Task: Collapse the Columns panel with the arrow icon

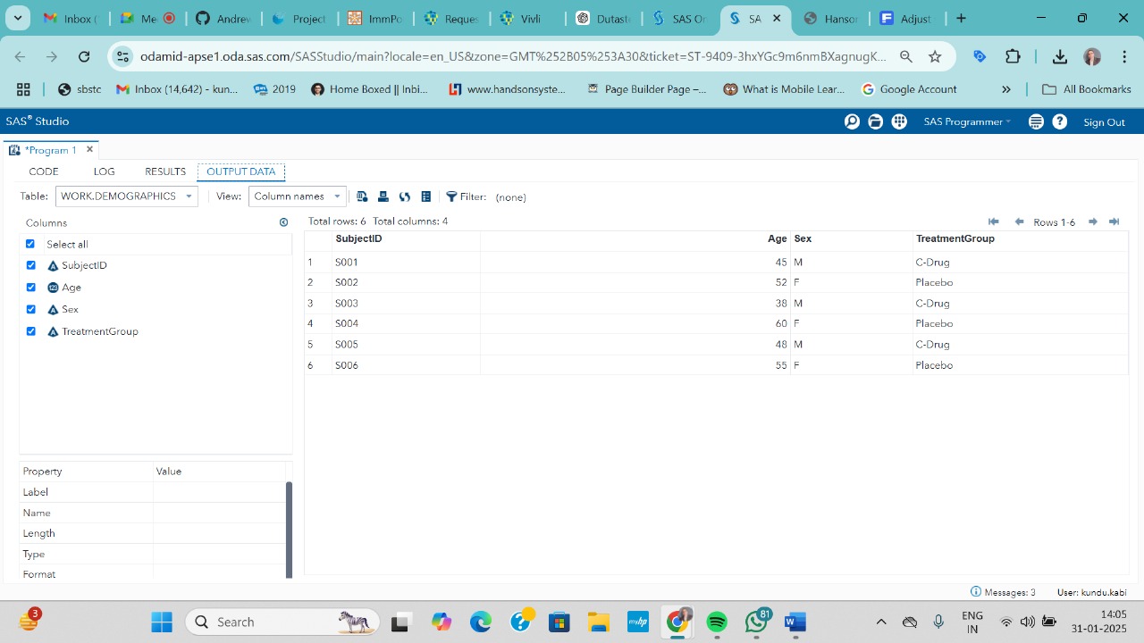Action: pos(284,222)
